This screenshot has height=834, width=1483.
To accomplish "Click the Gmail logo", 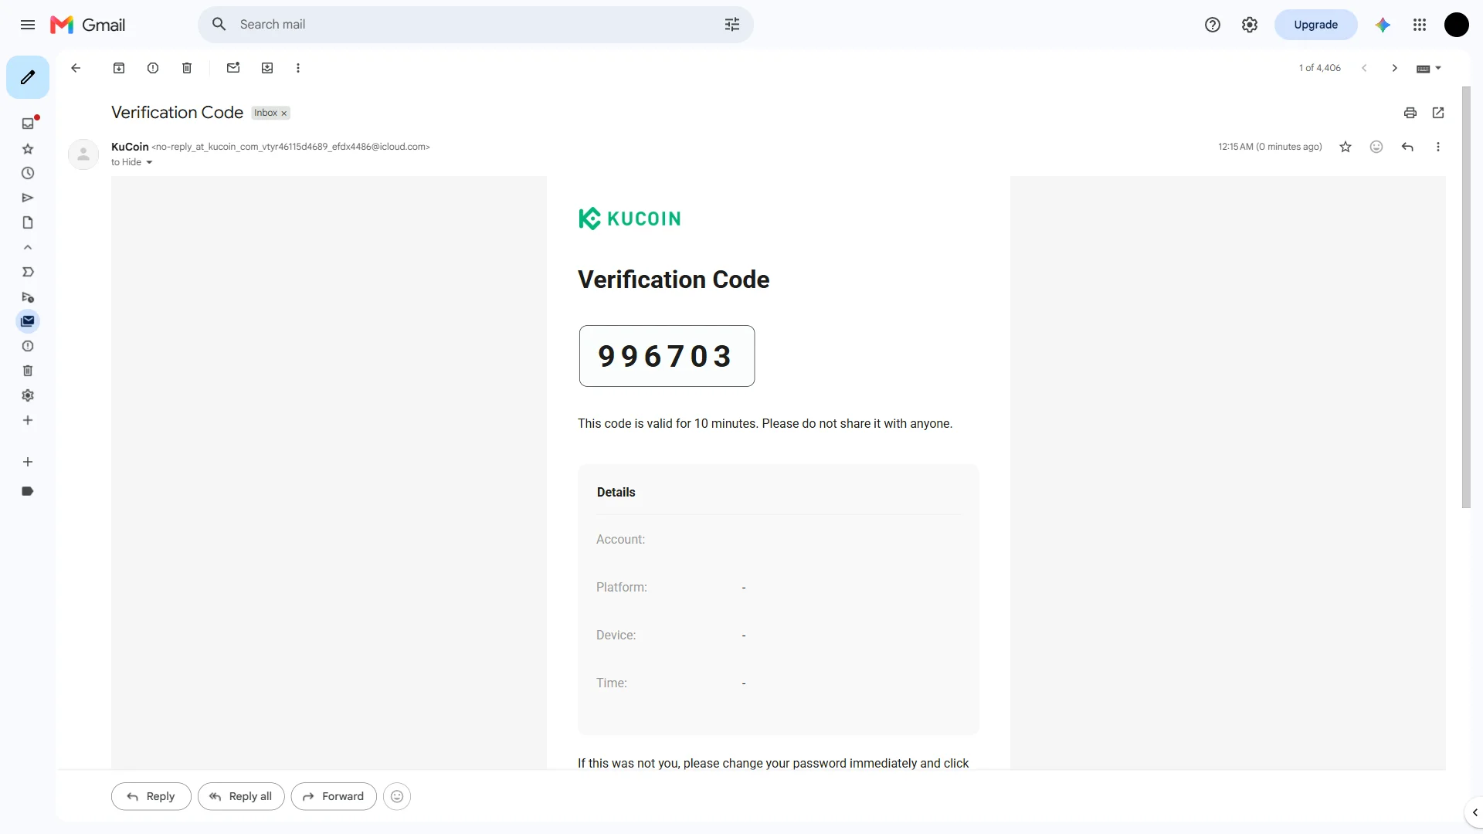I will [x=87, y=25].
